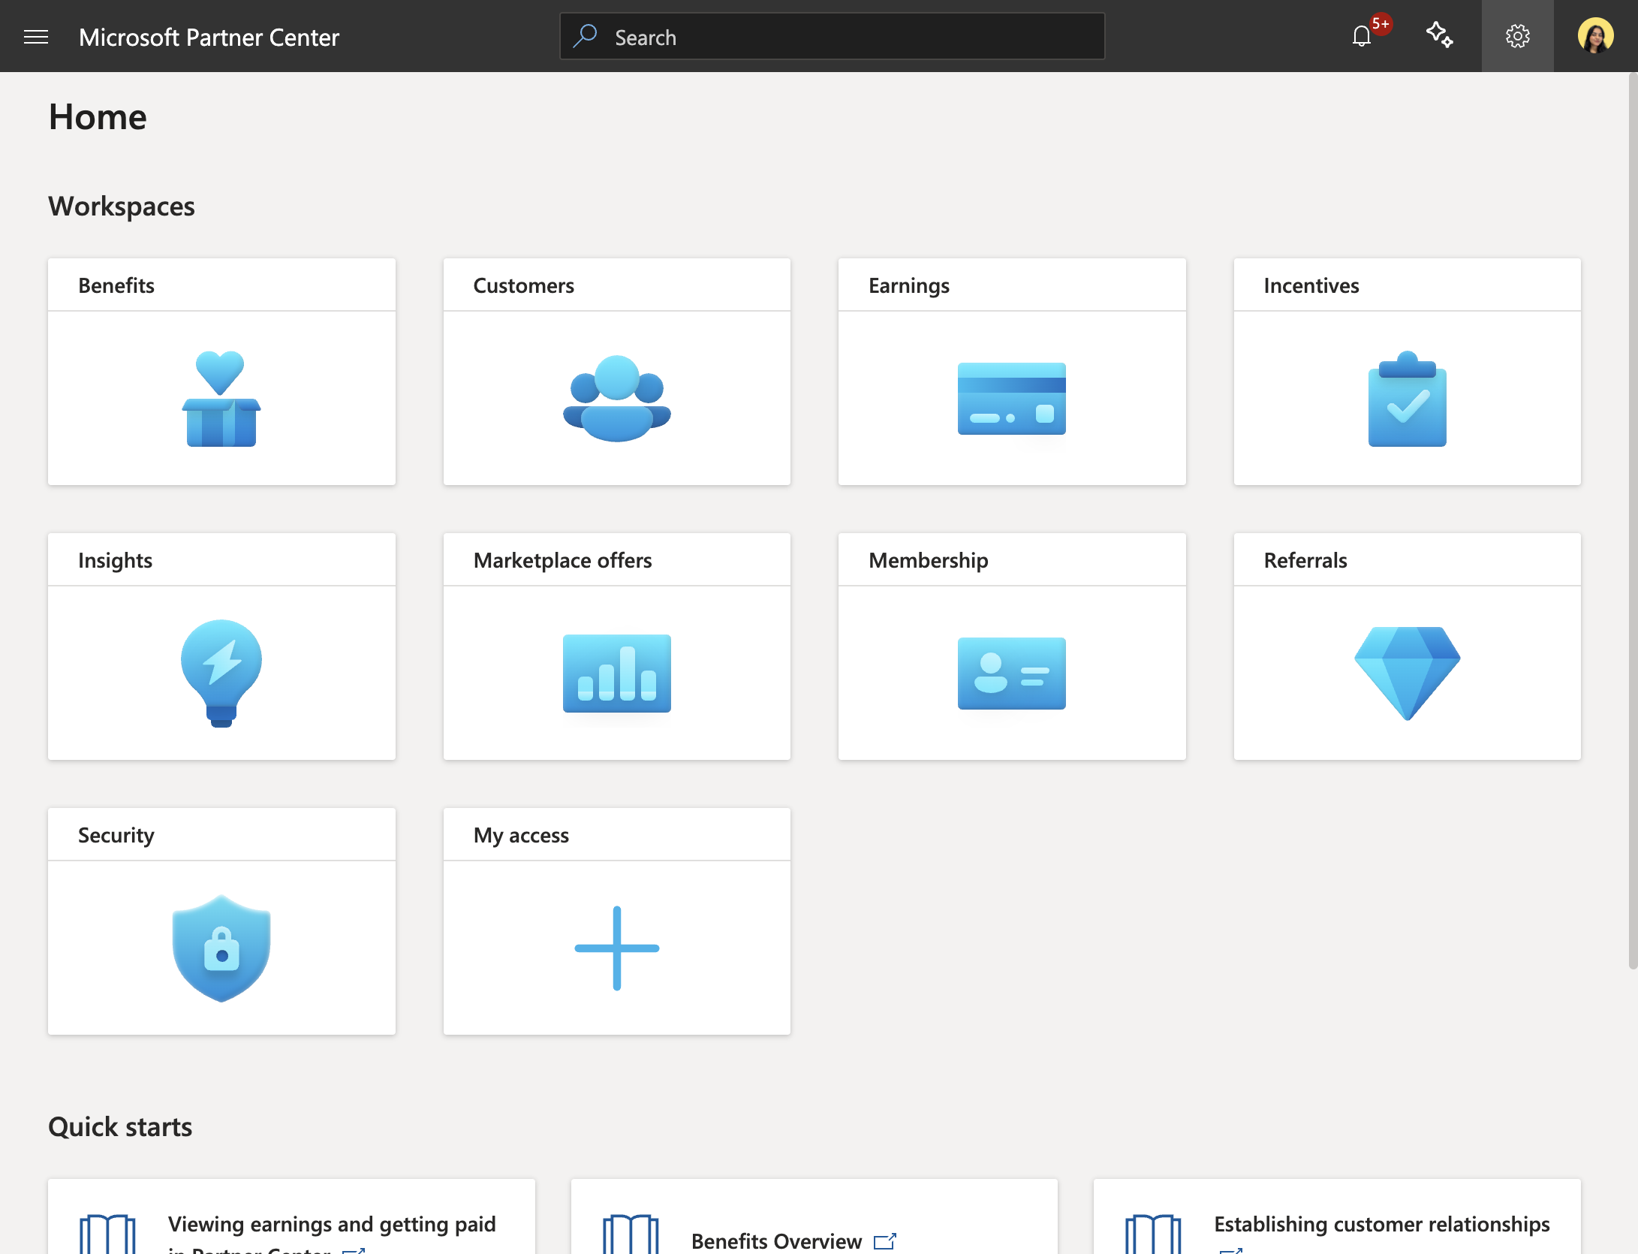1638x1254 pixels.
Task: Click the search magnifier icon
Action: point(585,35)
